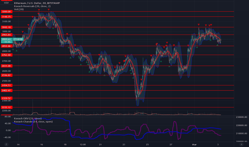
Task: Select the 3148.75 price level label
Action: pyautogui.click(x=6, y=17)
